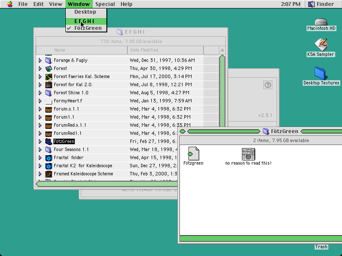Click the ForumRed.s.1.1 row icon
The image size is (342, 256).
click(x=48, y=125)
